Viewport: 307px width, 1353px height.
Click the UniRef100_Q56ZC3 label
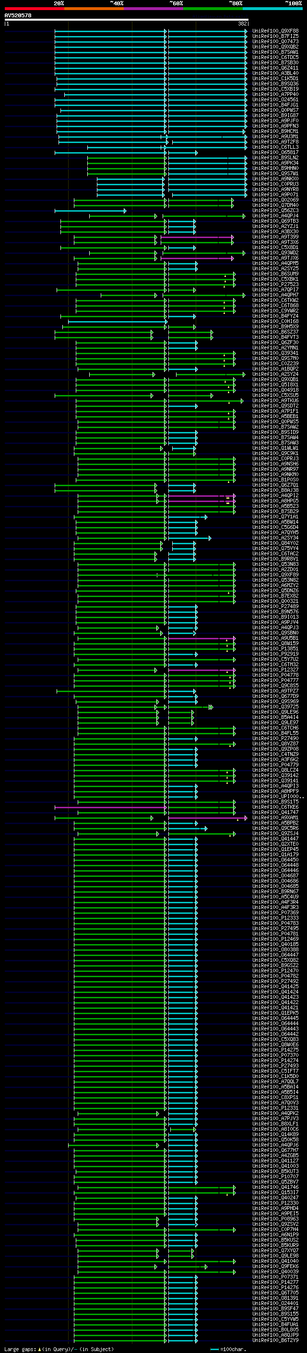[x=275, y=211]
